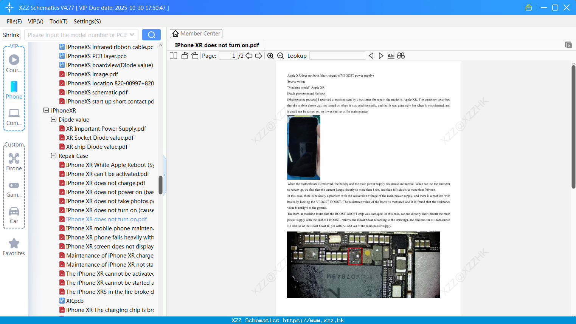Click the Shrink button

pos(11,35)
